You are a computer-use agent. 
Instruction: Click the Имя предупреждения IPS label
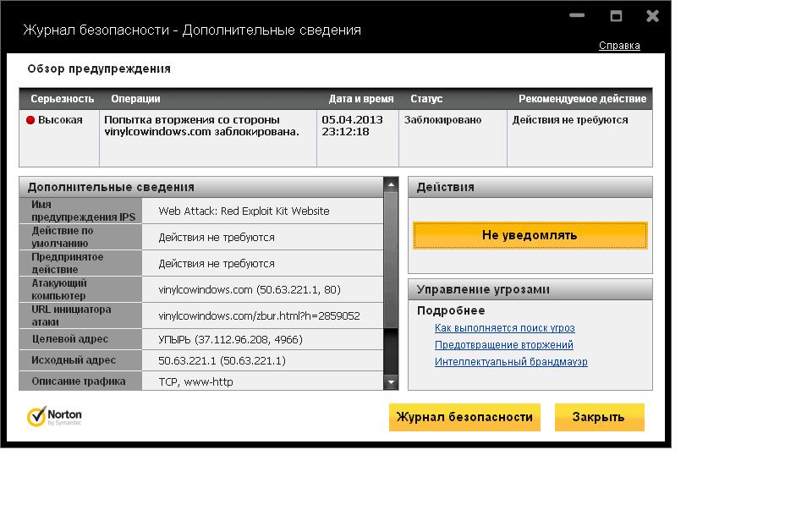tap(83, 211)
